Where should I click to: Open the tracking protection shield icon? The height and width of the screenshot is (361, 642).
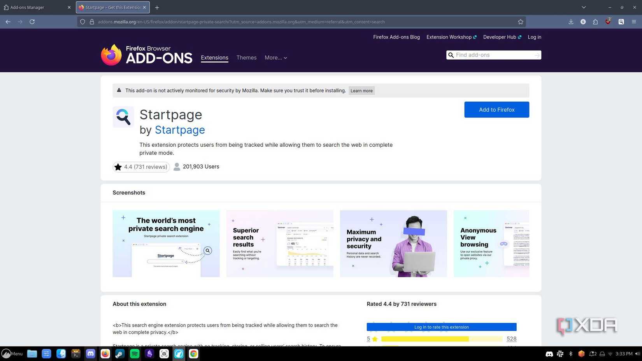click(82, 22)
